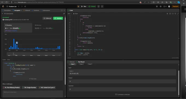This screenshot has width=186, height=99.
Task: Select the Case 3 tab
Action: point(89,64)
